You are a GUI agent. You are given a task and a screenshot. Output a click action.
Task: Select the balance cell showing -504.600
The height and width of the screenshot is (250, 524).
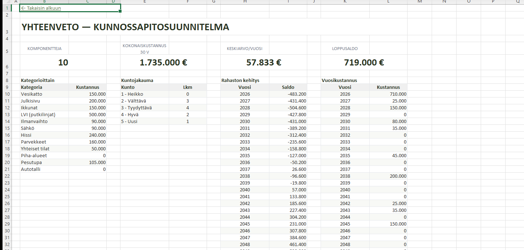(x=295, y=108)
